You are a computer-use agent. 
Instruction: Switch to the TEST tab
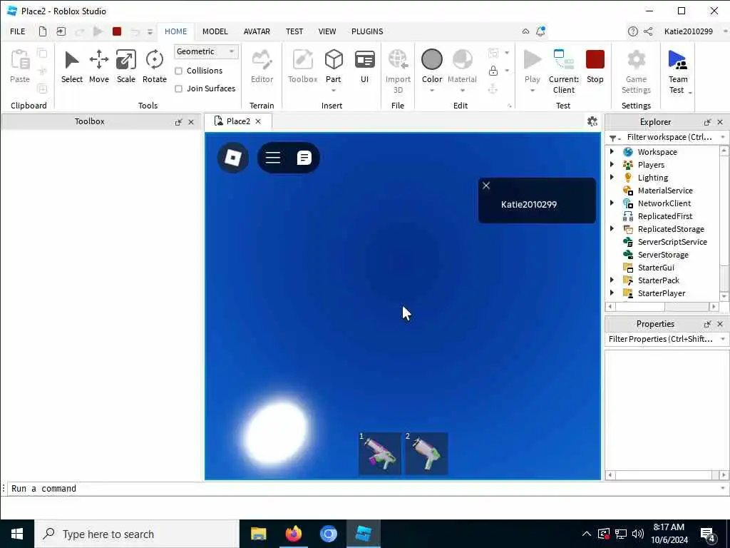point(294,31)
